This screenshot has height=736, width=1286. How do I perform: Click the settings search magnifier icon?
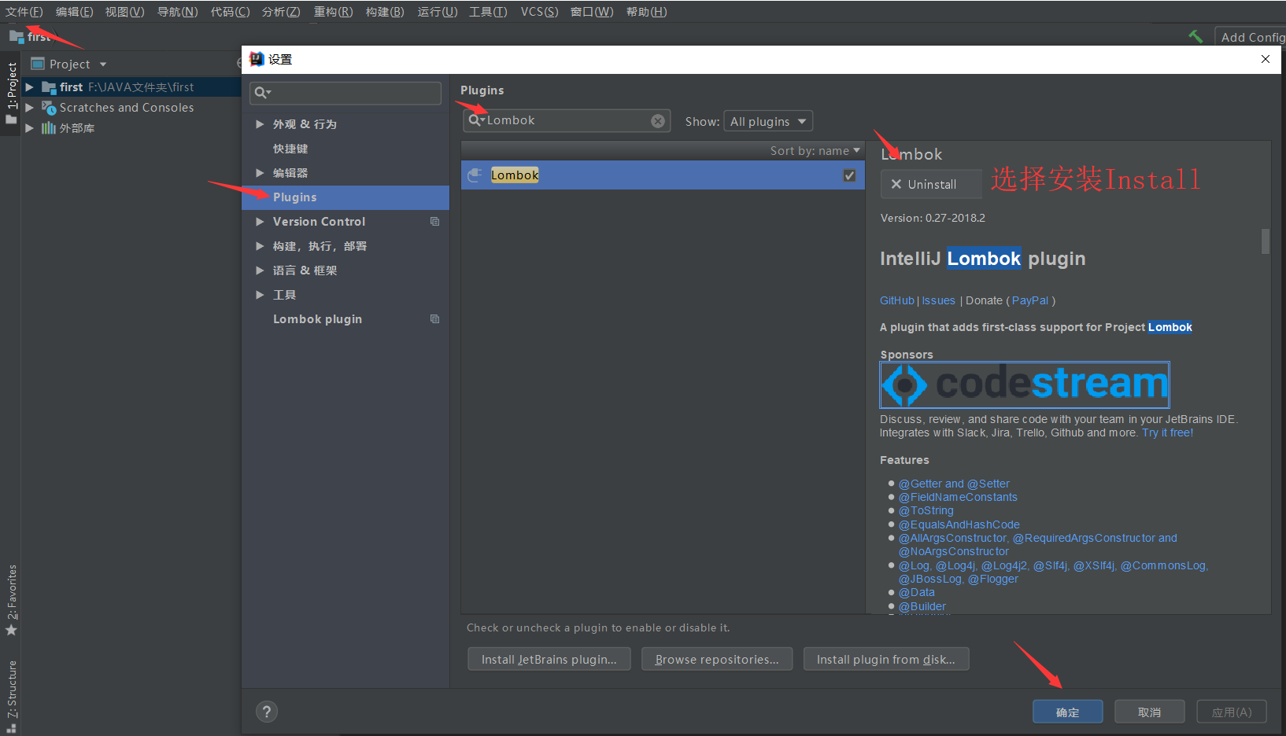261,93
